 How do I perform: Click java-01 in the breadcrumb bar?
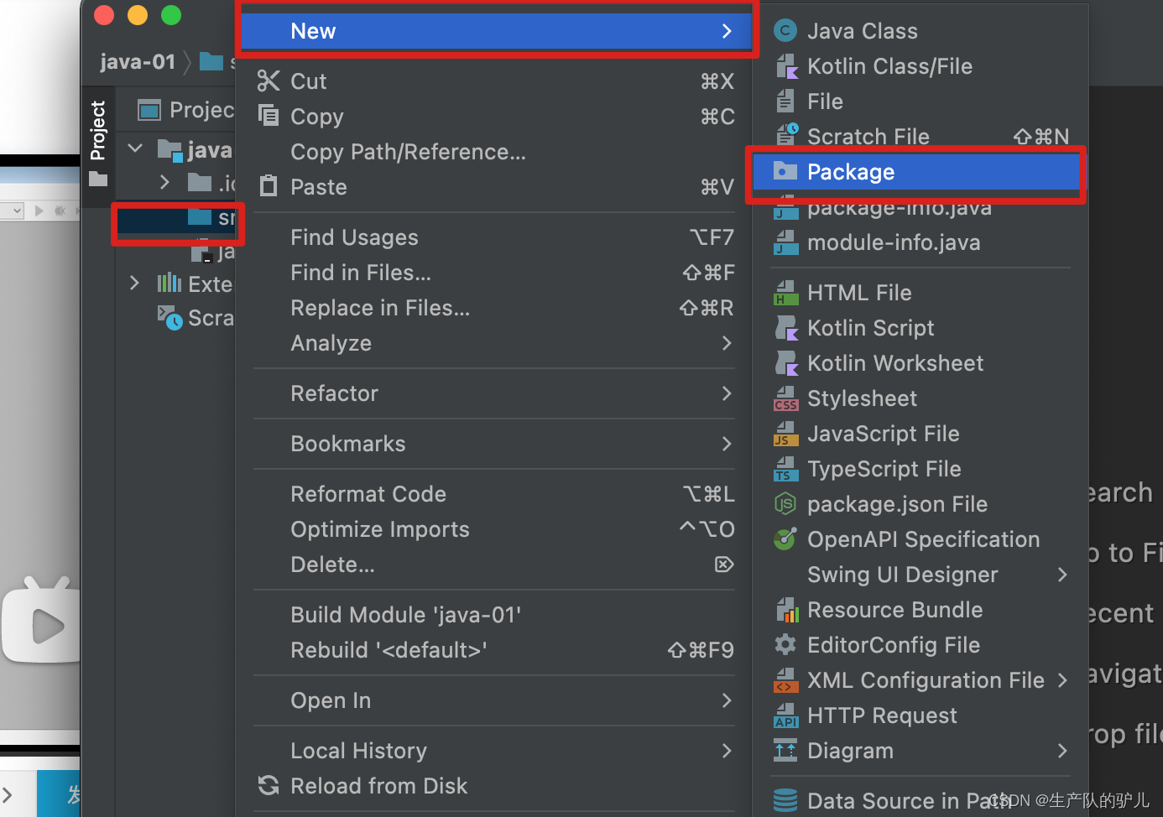[138, 62]
